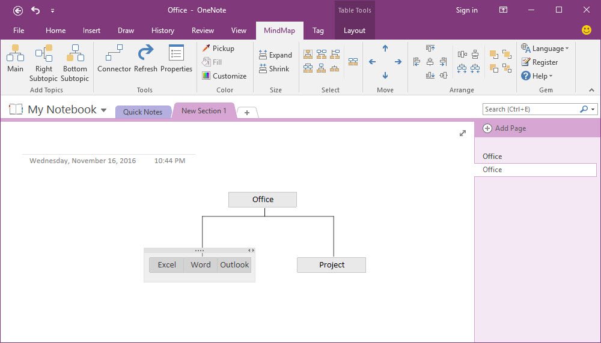Align topics to left edge
601x343 pixels.
(416, 62)
